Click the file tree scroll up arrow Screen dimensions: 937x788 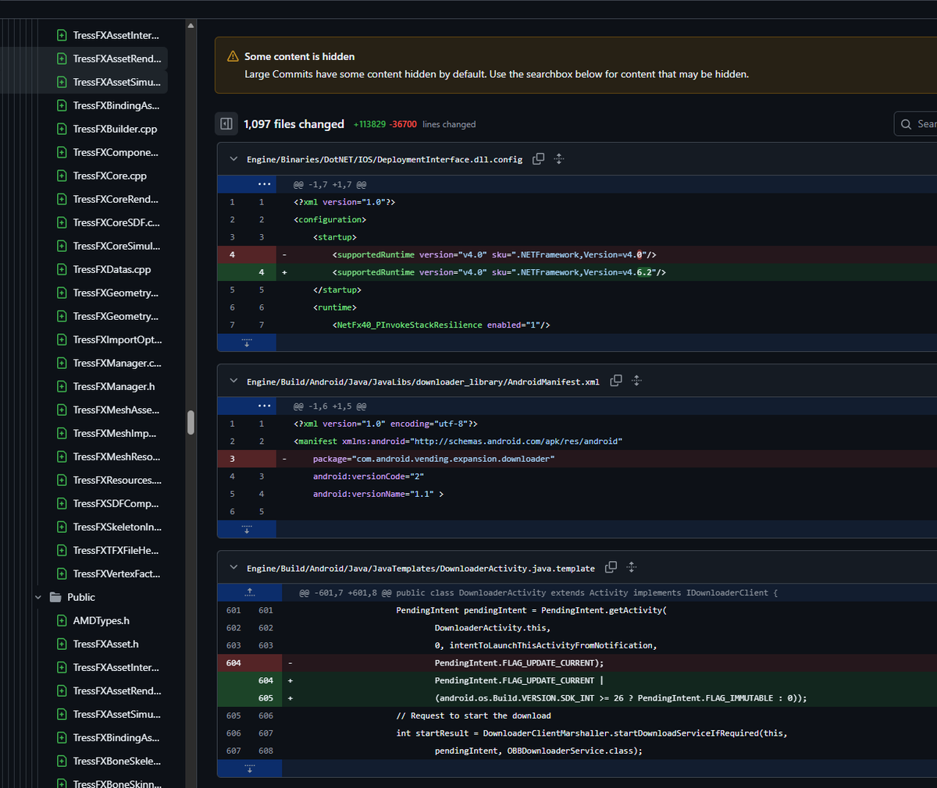point(191,26)
